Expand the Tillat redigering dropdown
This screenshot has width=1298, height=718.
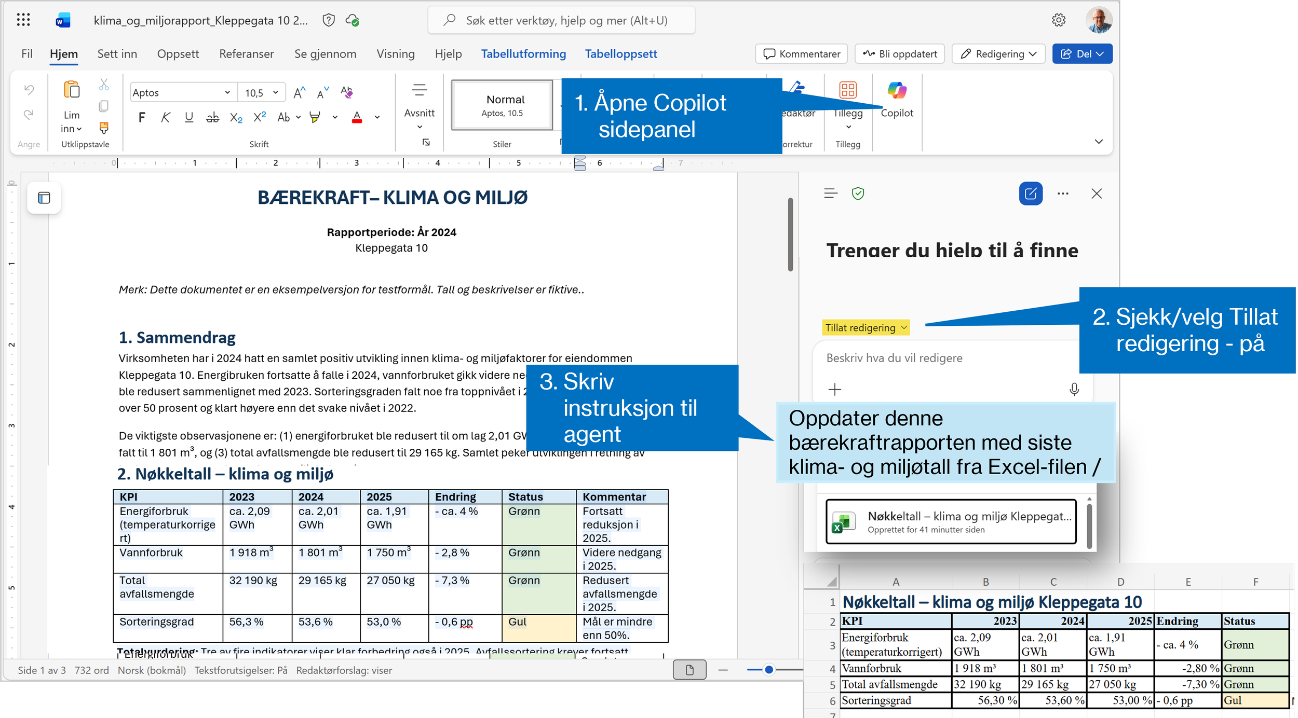coord(866,327)
